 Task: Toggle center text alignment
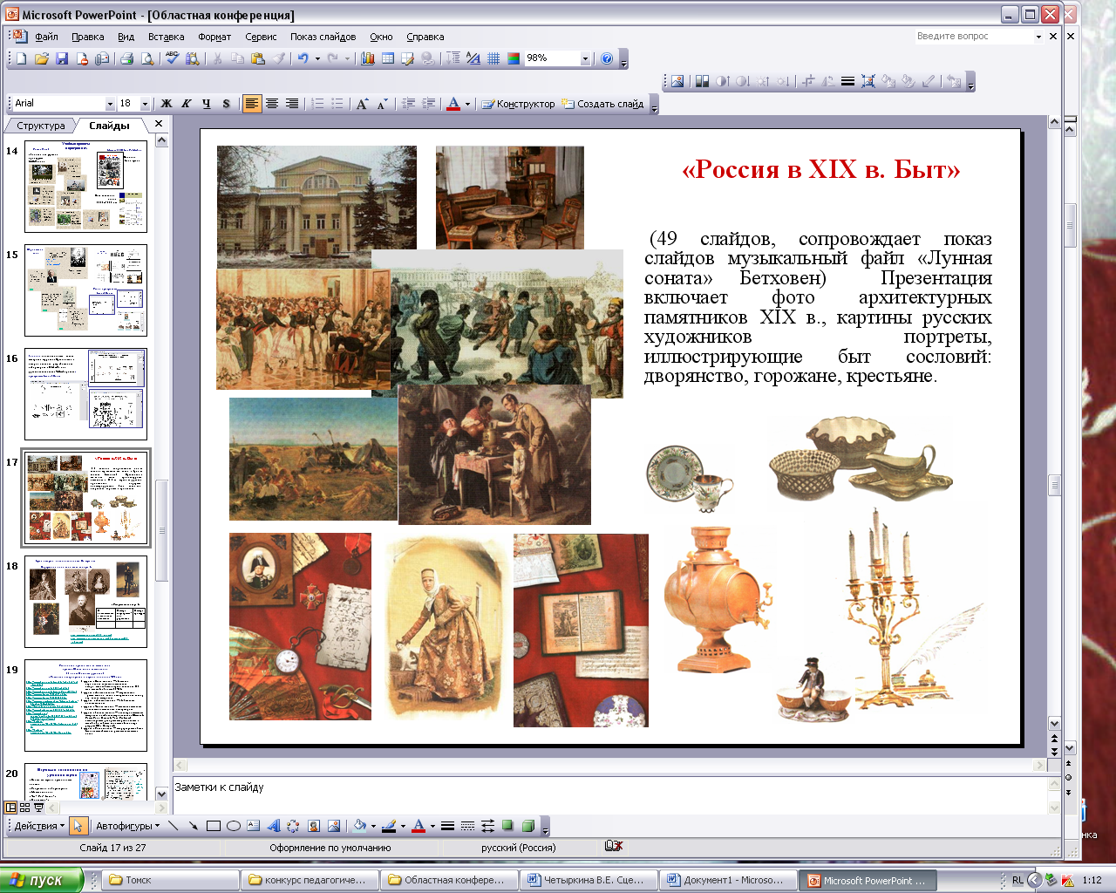click(272, 104)
